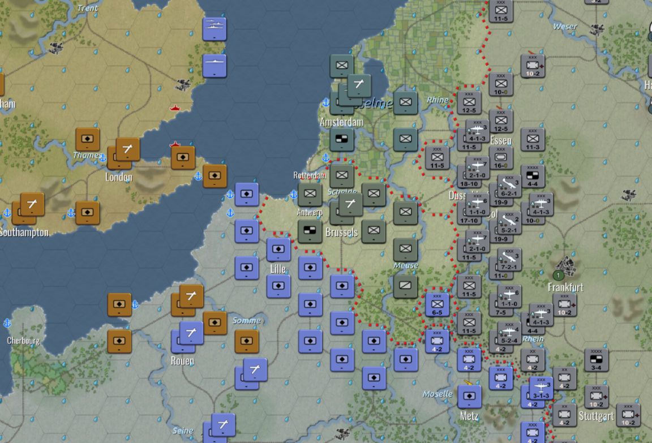
Task: Select the German 4-4 headquarters unit
Action: [x=533, y=177]
